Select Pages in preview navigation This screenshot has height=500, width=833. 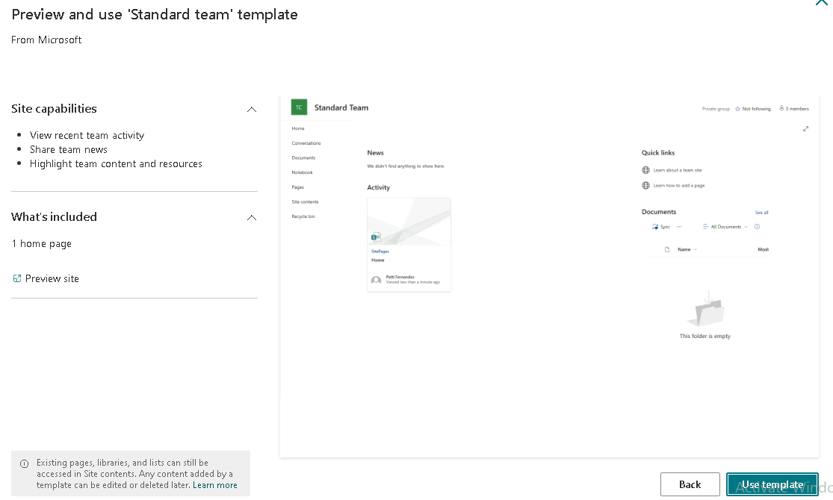[x=297, y=187]
